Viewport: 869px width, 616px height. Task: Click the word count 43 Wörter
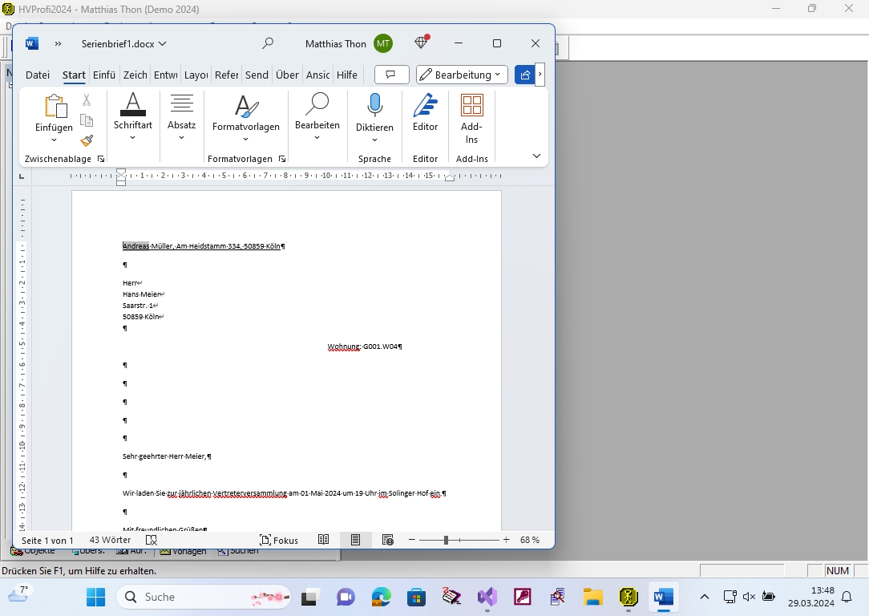111,540
